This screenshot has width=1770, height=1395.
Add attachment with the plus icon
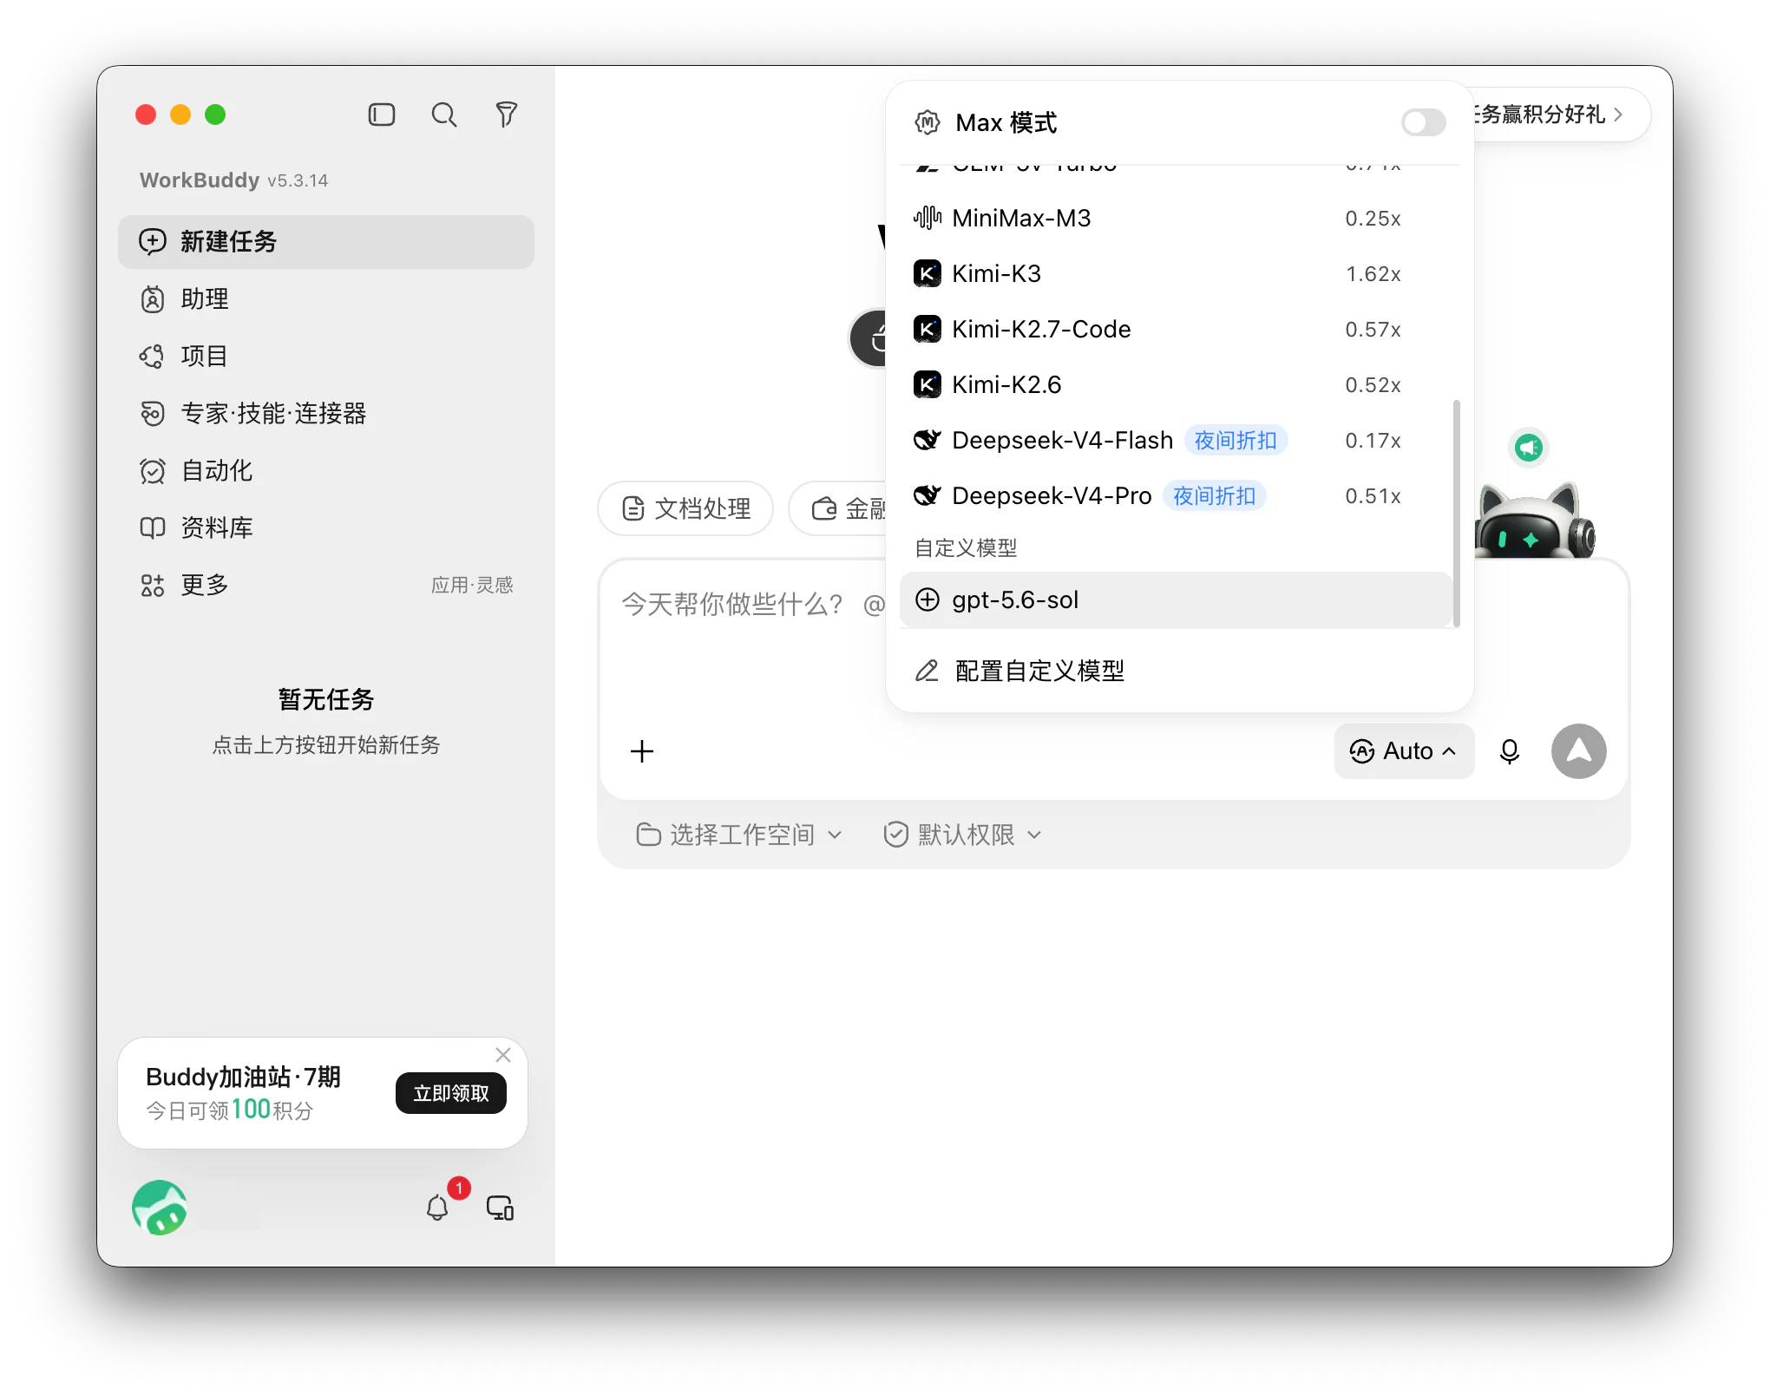(642, 751)
